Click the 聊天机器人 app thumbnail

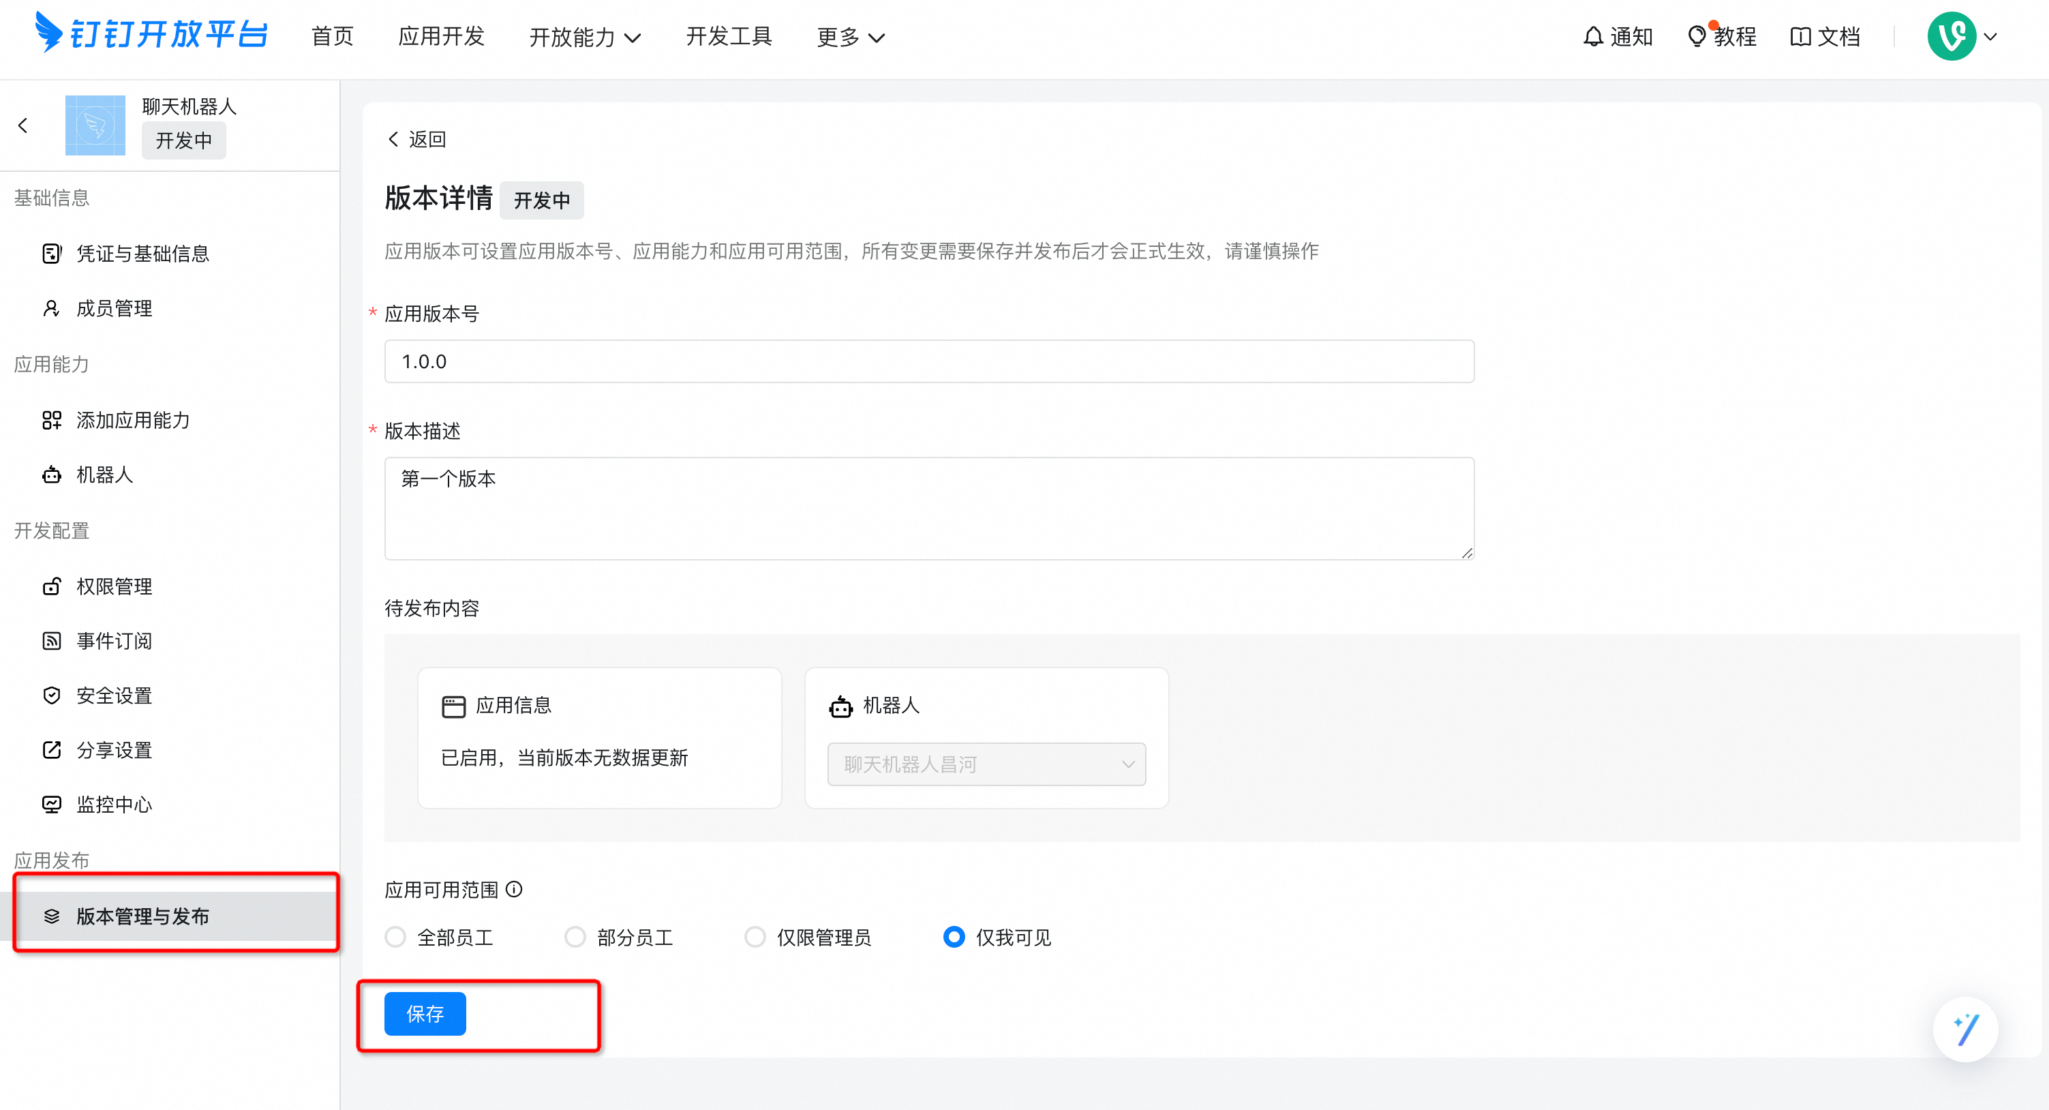pos(95,125)
